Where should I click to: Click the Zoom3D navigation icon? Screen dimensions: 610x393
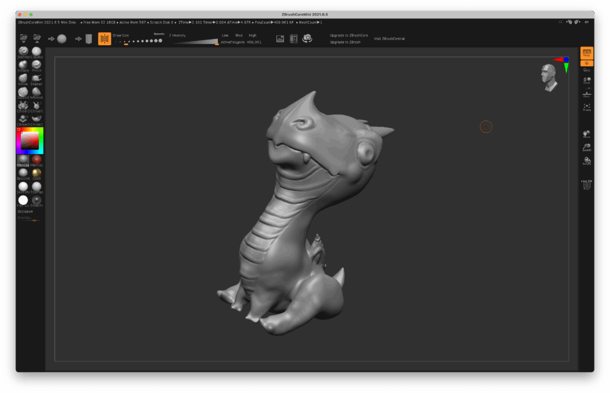pyautogui.click(x=587, y=147)
